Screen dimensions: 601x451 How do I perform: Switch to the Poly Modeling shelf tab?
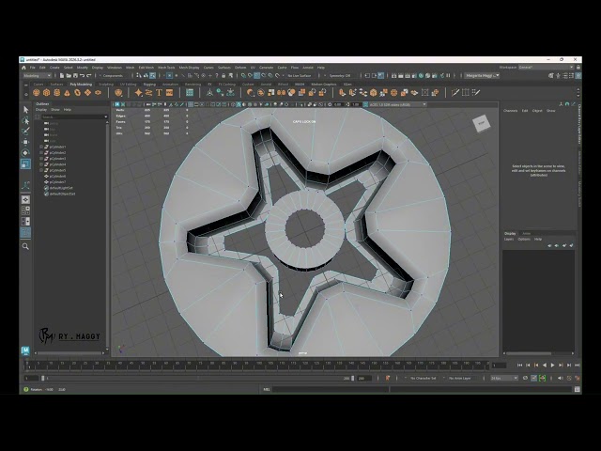point(81,84)
